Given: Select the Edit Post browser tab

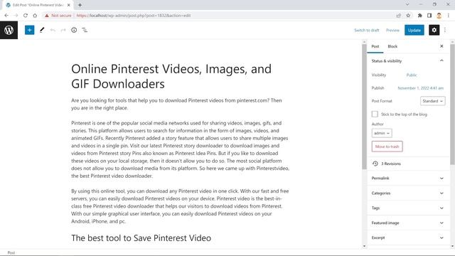Looking at the screenshot, I should point(38,5).
